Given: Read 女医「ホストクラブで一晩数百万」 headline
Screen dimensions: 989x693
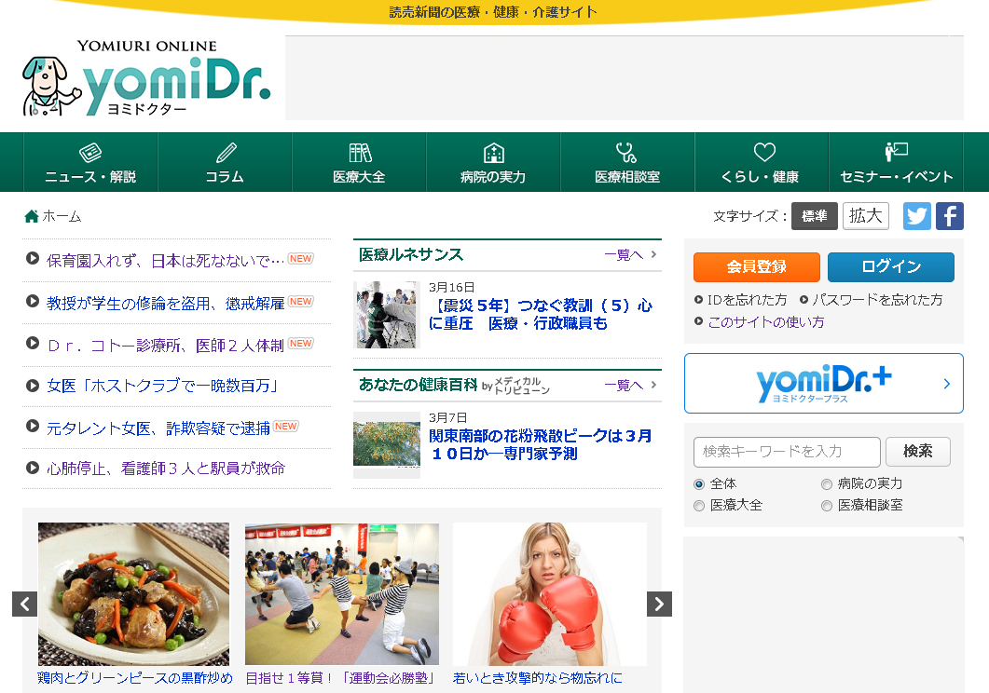Looking at the screenshot, I should tap(163, 386).
